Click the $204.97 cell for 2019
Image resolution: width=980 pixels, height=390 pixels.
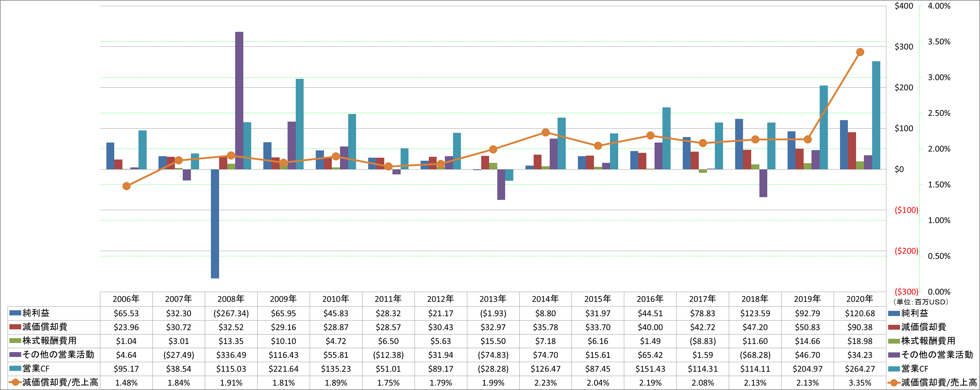point(807,369)
